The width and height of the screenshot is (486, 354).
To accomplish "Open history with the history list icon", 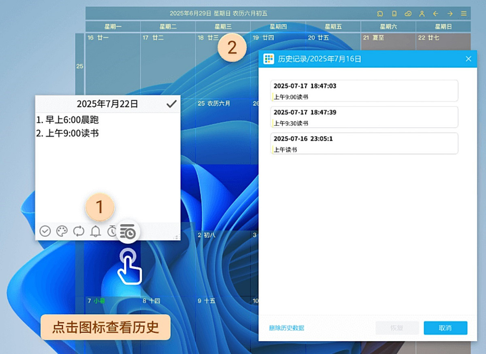I will [128, 231].
